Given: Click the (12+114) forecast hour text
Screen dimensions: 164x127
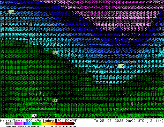Looking at the screenshot, I should [155, 121].
